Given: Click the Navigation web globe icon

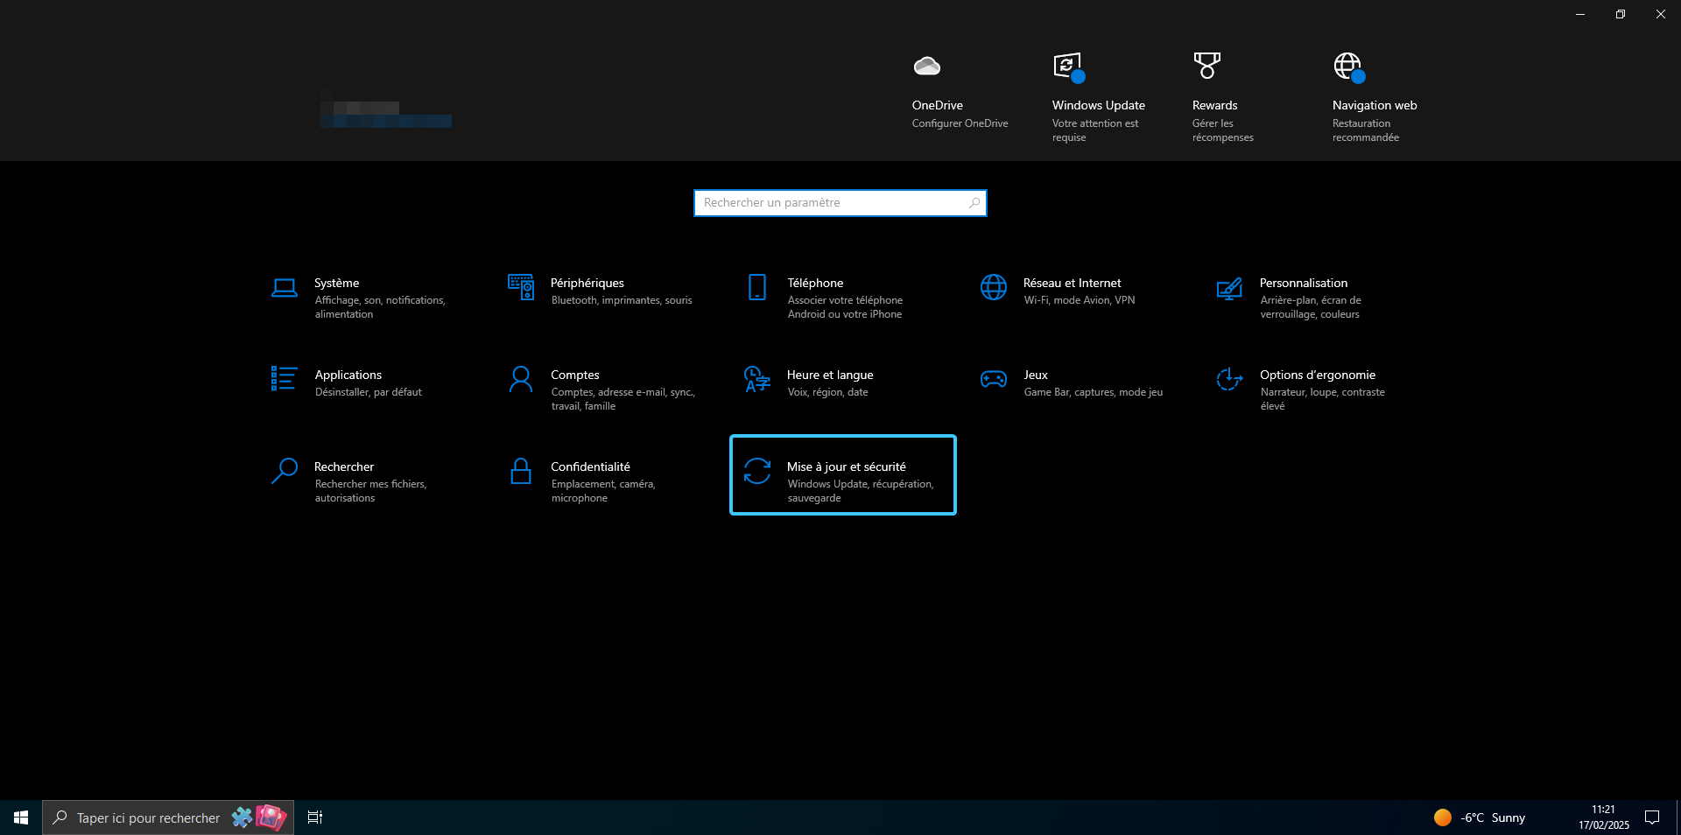Looking at the screenshot, I should [1348, 67].
